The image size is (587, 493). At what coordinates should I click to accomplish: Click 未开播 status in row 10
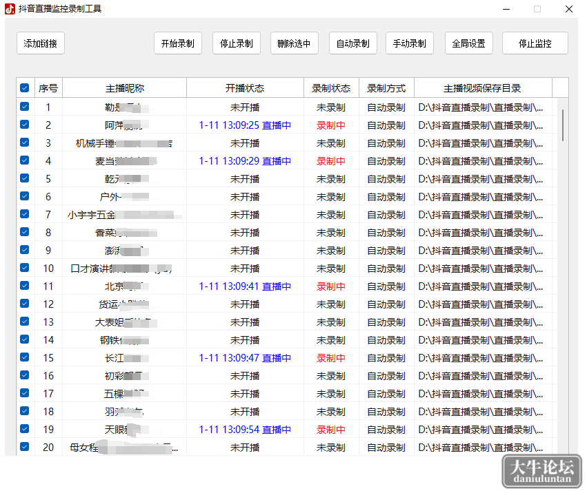tap(245, 269)
